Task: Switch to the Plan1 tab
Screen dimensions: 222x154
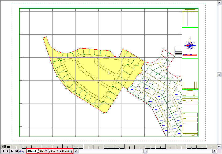Action: pos(32,151)
